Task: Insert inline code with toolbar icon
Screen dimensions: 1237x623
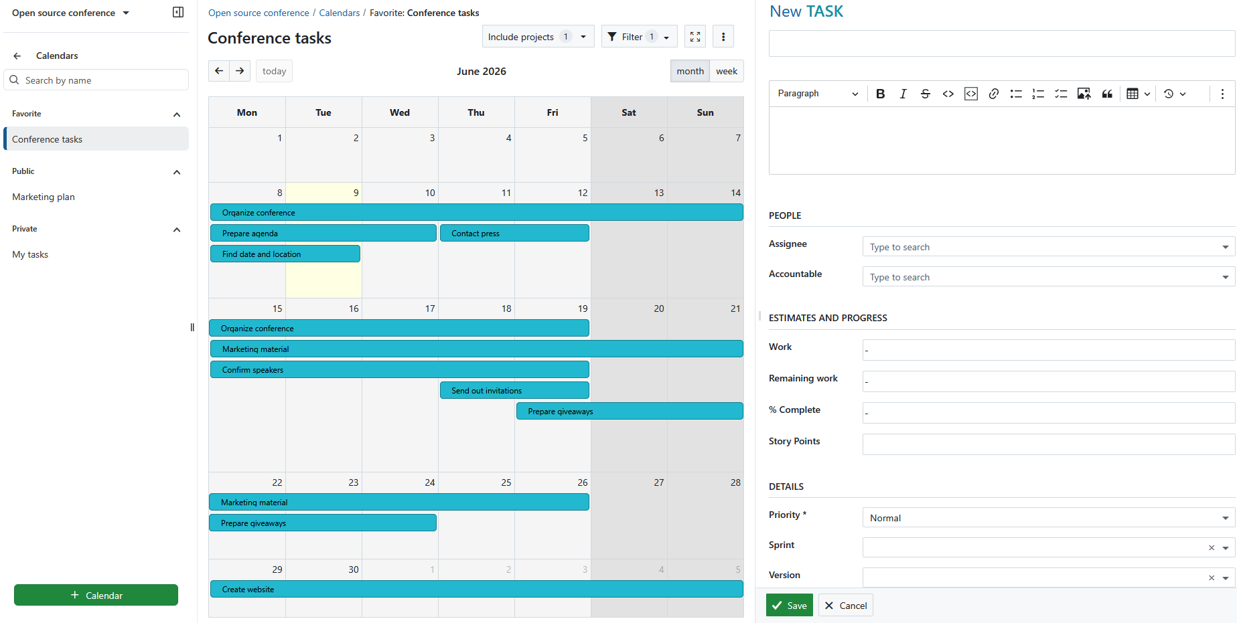Action: pos(948,94)
